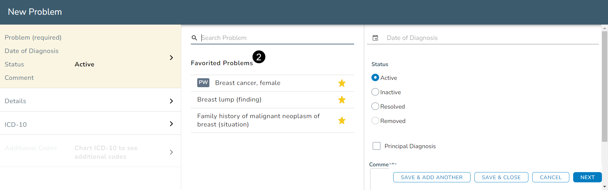
Task: Expand the Details section
Action: coord(171,101)
